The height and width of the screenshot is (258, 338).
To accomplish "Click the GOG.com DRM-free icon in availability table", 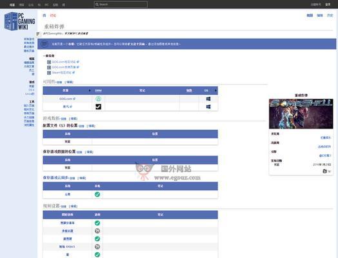I will point(98,99).
